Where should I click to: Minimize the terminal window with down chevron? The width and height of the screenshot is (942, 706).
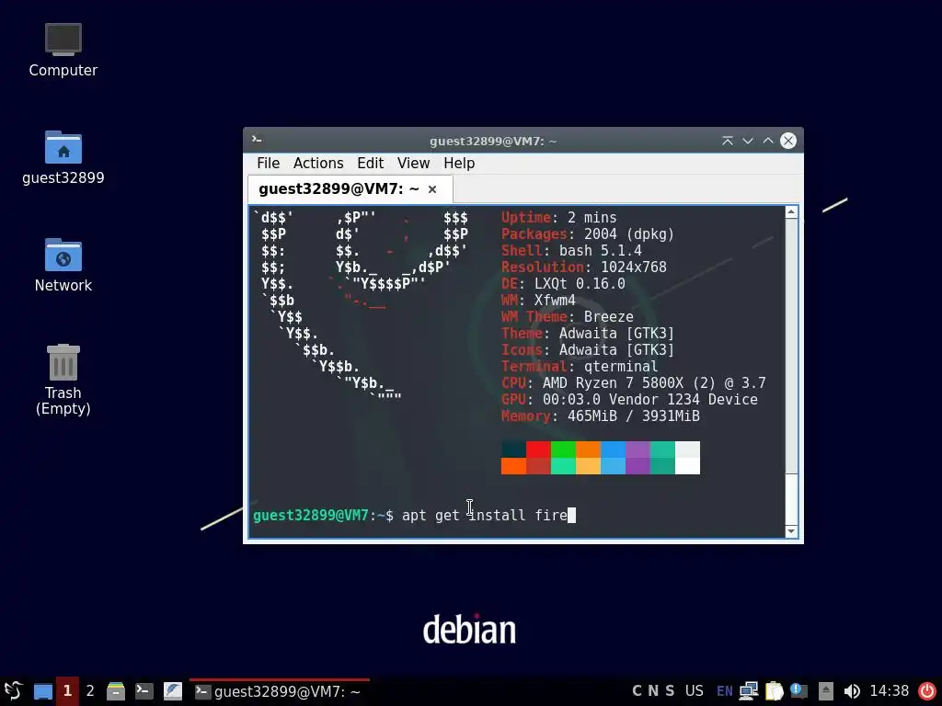748,141
